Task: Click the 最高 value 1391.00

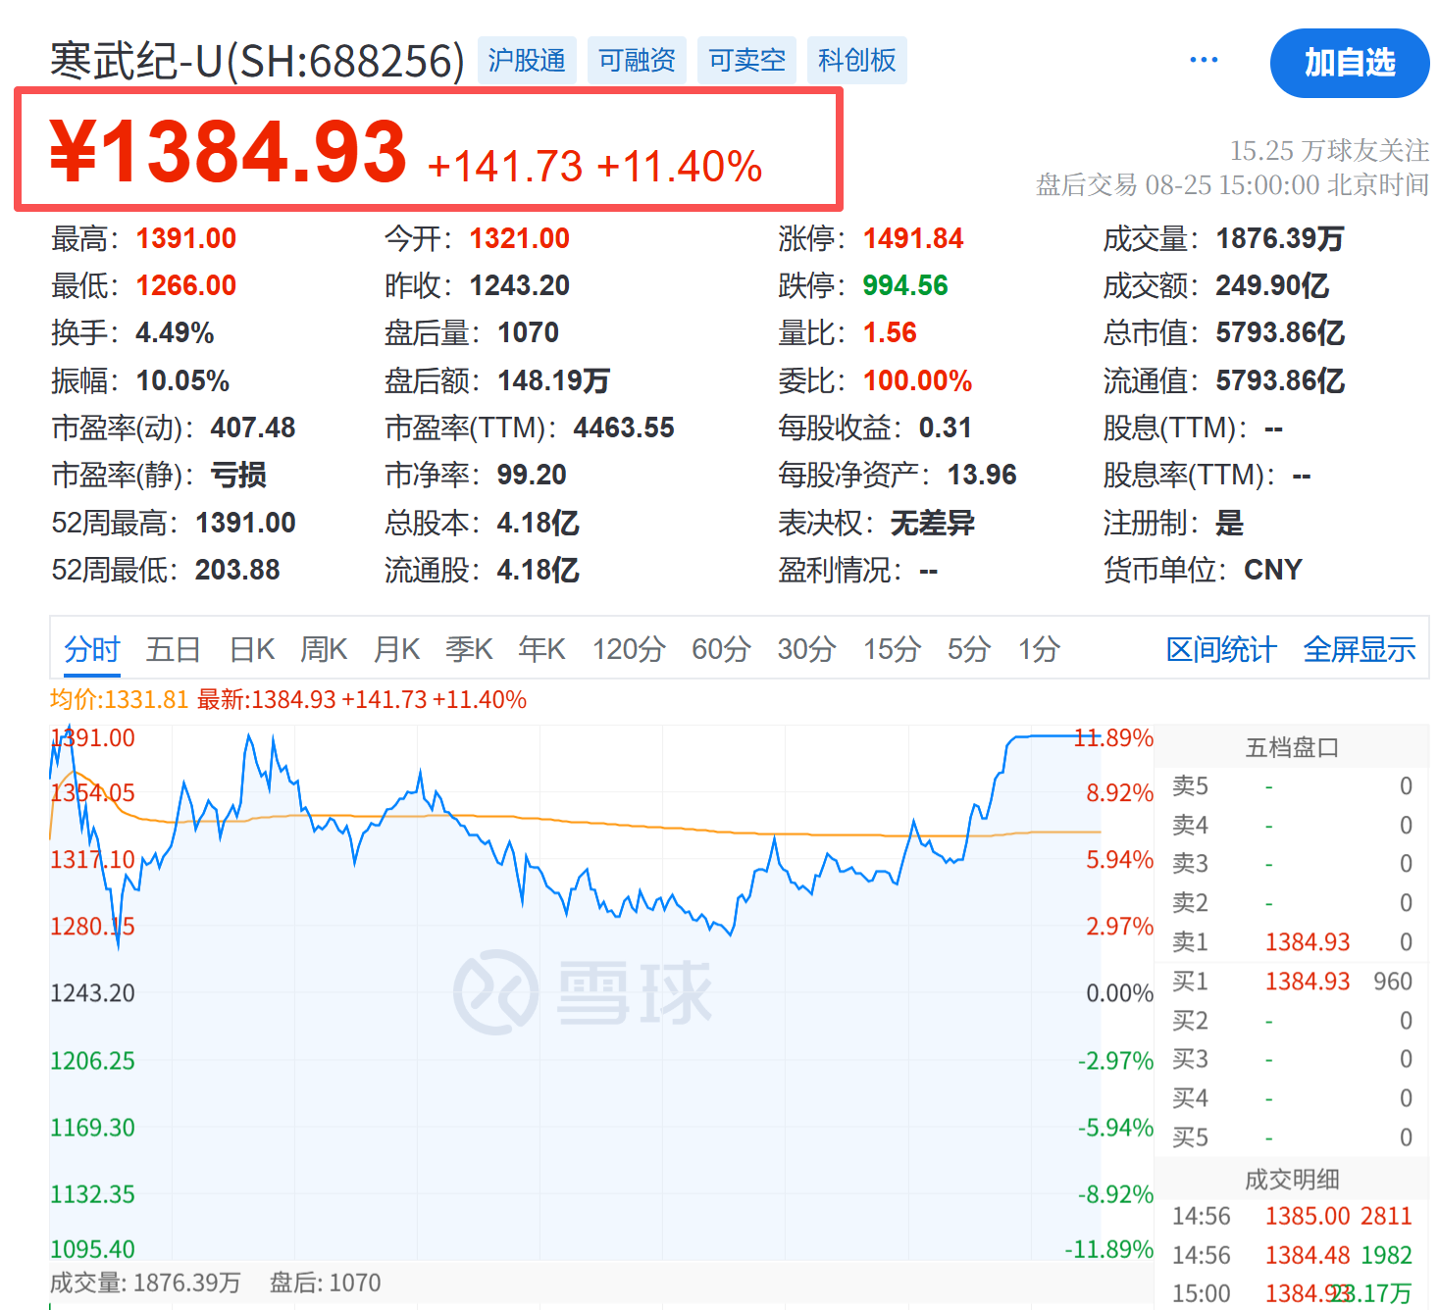Action: (186, 238)
